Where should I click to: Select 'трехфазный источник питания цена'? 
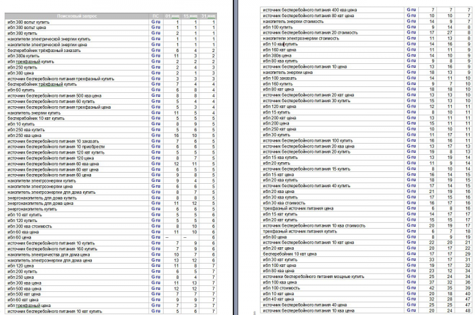click(x=298, y=208)
